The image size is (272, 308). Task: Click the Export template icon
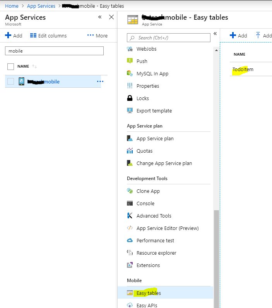[x=130, y=111]
